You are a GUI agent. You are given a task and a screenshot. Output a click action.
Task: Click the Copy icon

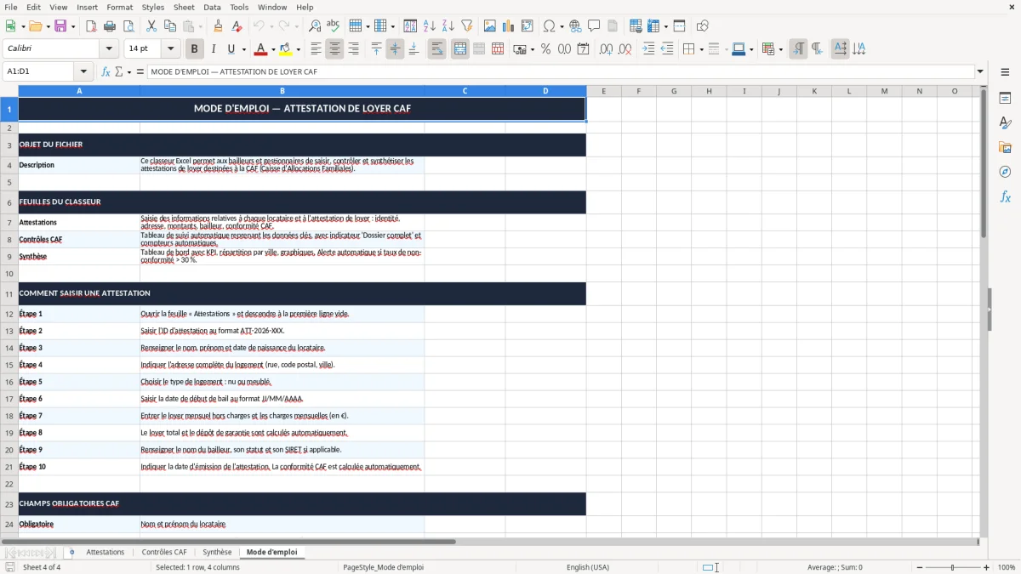coord(169,26)
